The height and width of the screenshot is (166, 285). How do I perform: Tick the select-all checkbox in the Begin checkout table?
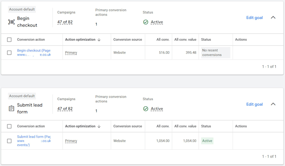[x=9, y=40]
